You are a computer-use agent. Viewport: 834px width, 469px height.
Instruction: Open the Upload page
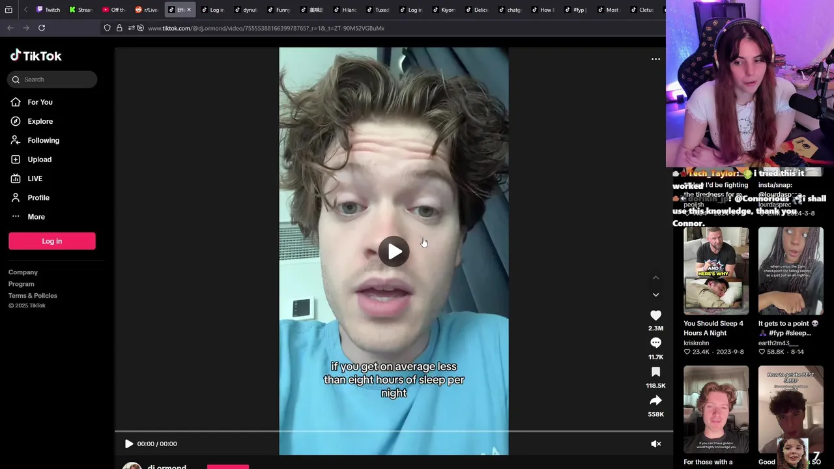point(39,160)
